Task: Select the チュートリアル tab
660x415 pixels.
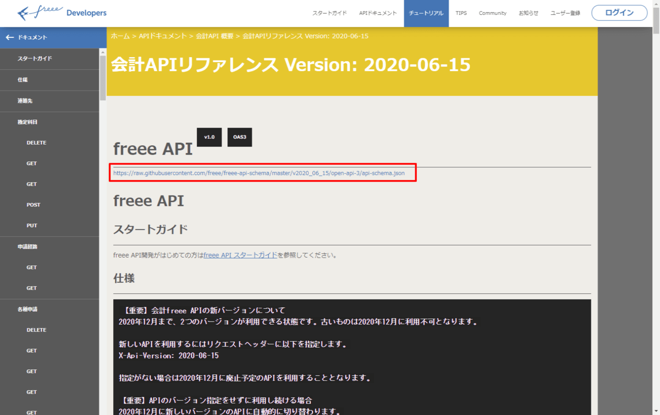Action: pos(426,13)
